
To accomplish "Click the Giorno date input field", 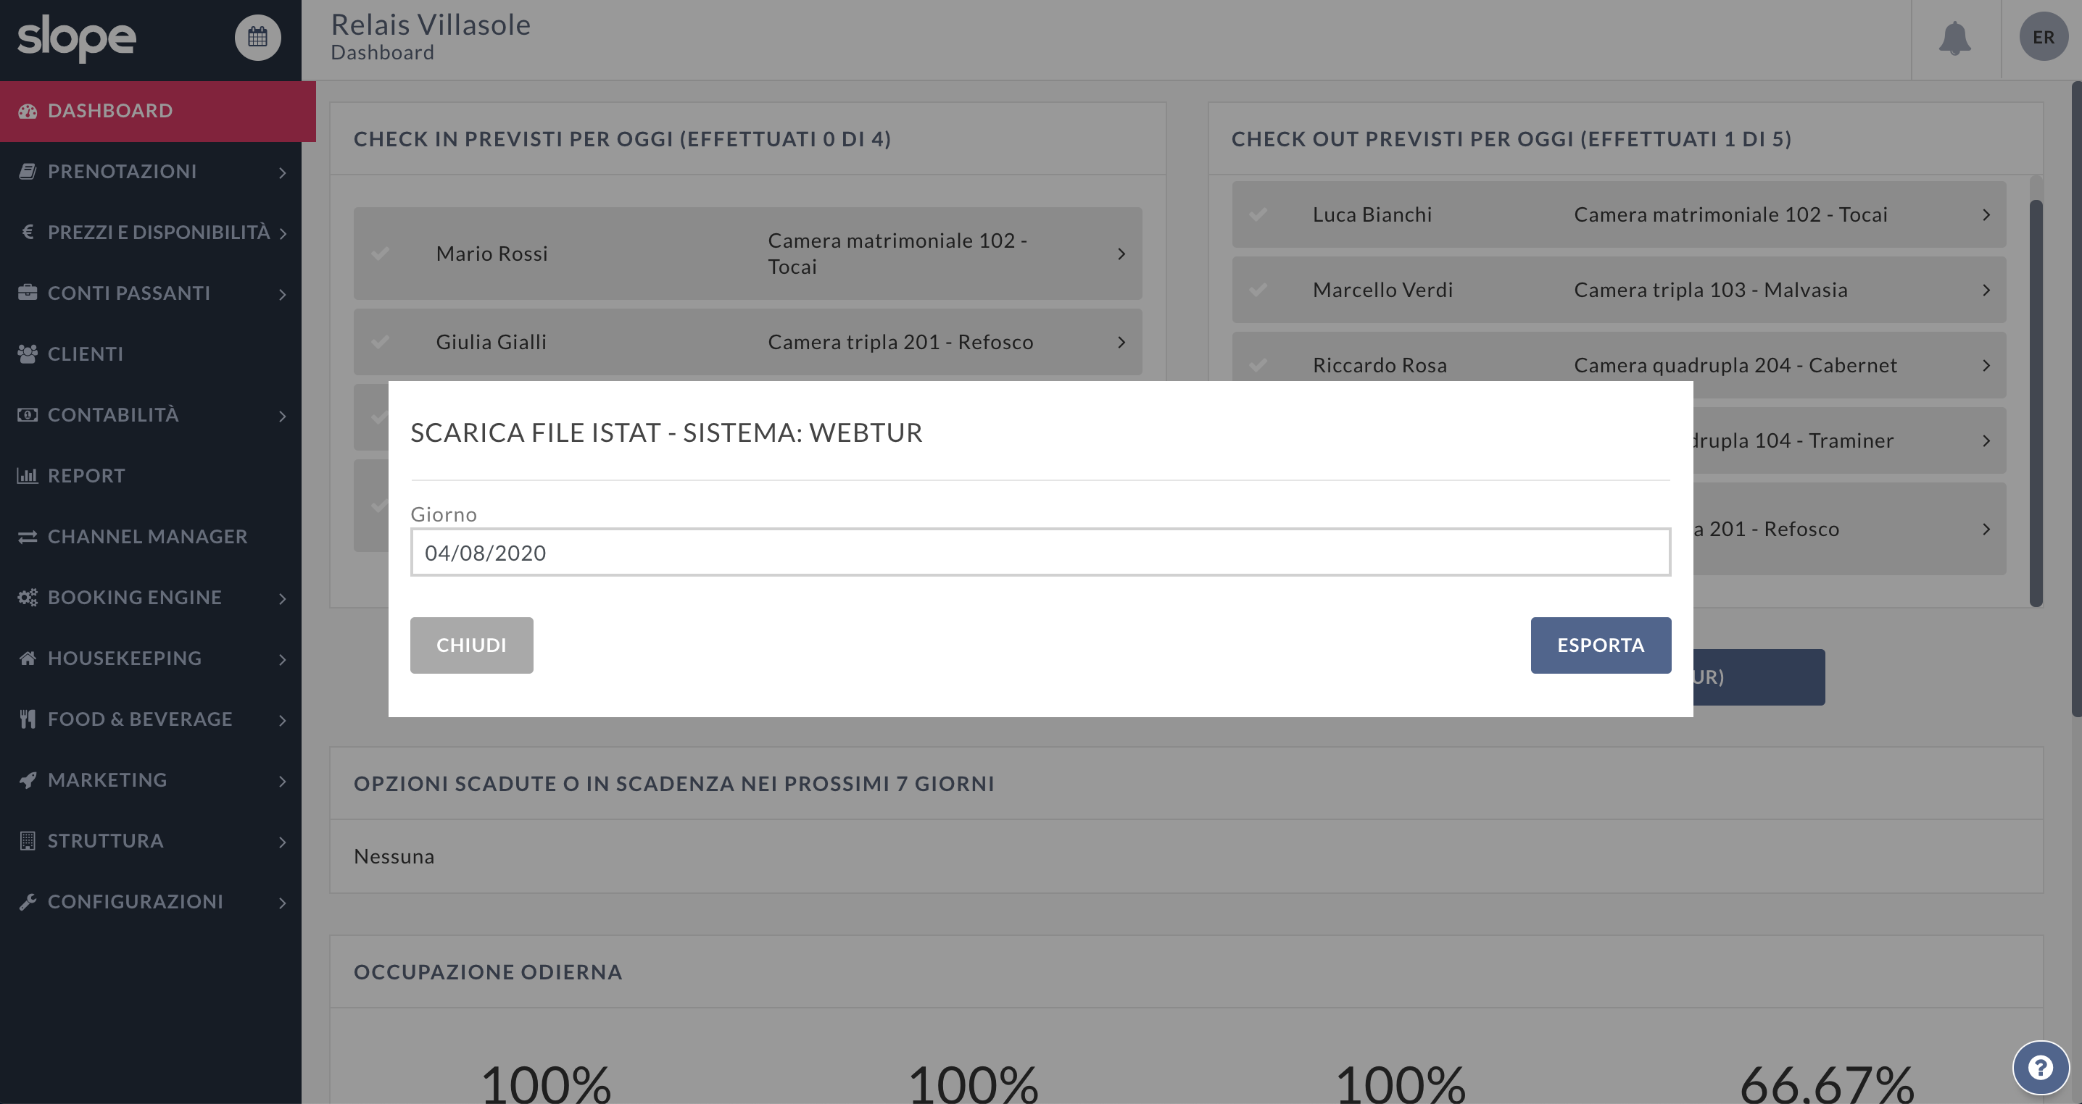I will point(1040,553).
